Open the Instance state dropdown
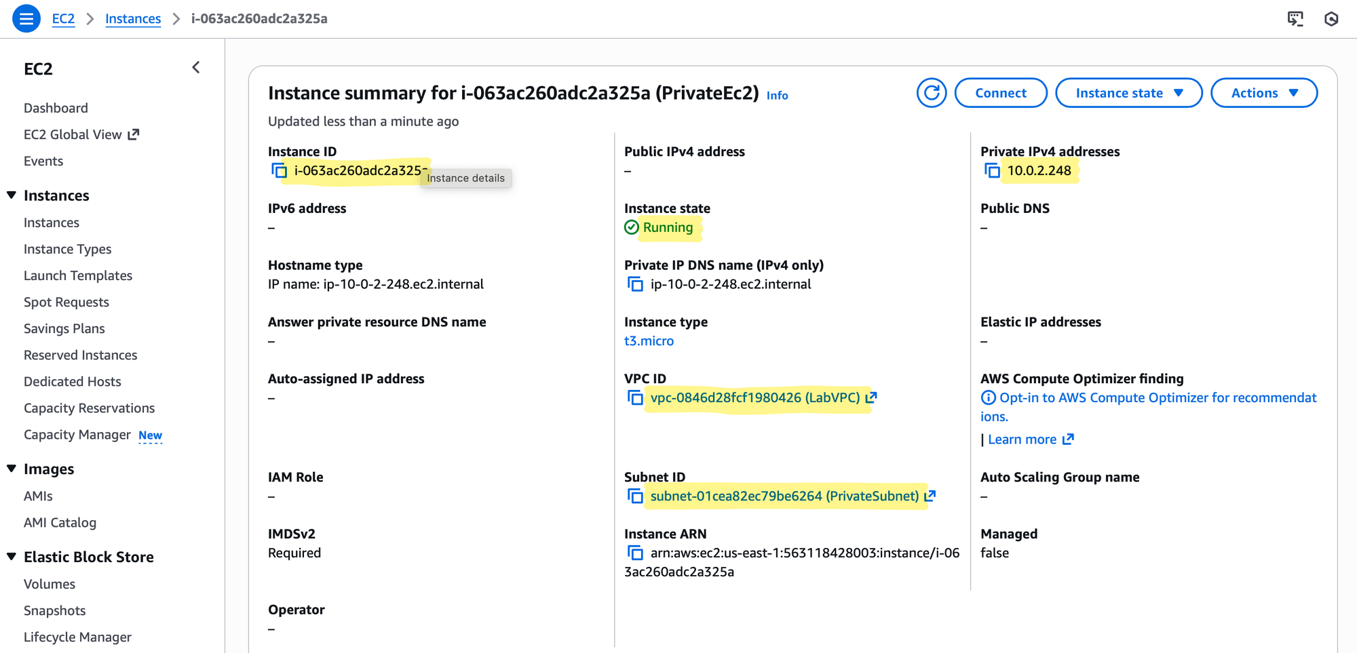Screen dimensions: 1357x653 (x=1128, y=93)
